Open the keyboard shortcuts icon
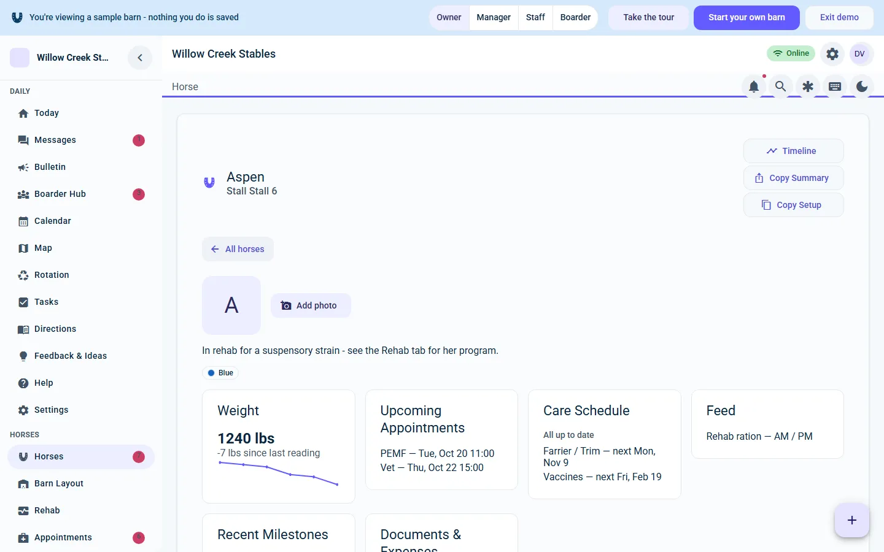 pyautogui.click(x=835, y=86)
